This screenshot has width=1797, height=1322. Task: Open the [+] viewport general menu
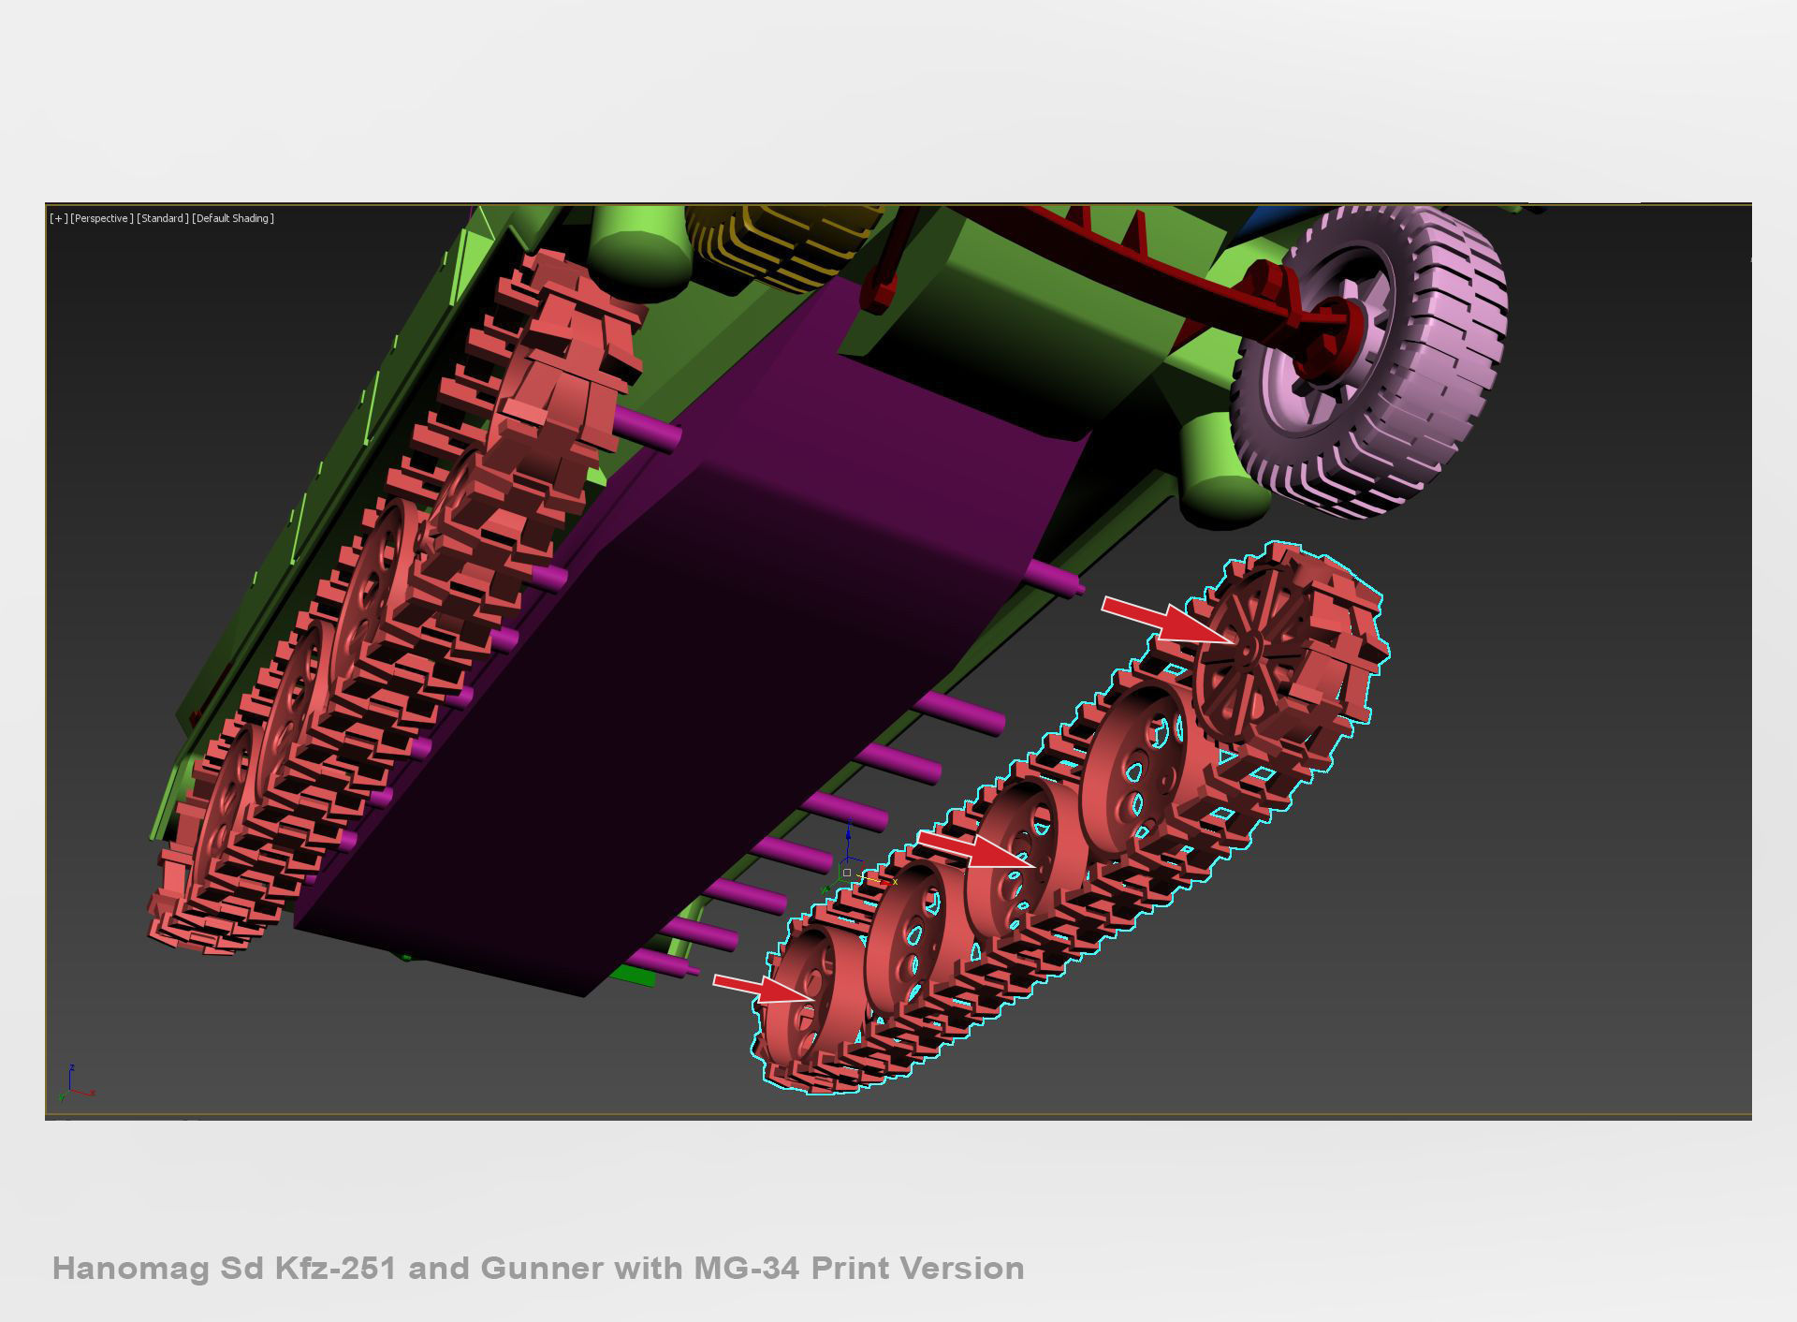pyautogui.click(x=58, y=218)
